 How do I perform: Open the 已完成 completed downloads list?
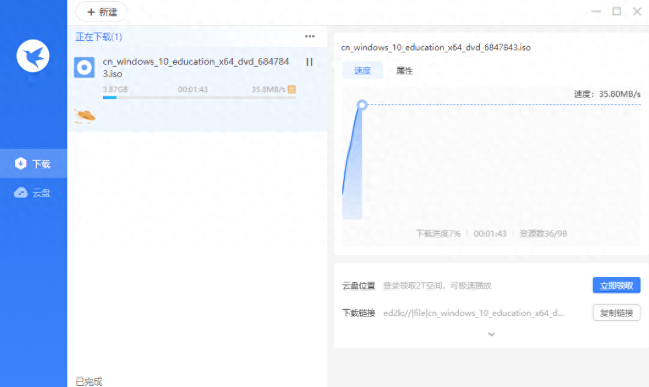pos(88,380)
